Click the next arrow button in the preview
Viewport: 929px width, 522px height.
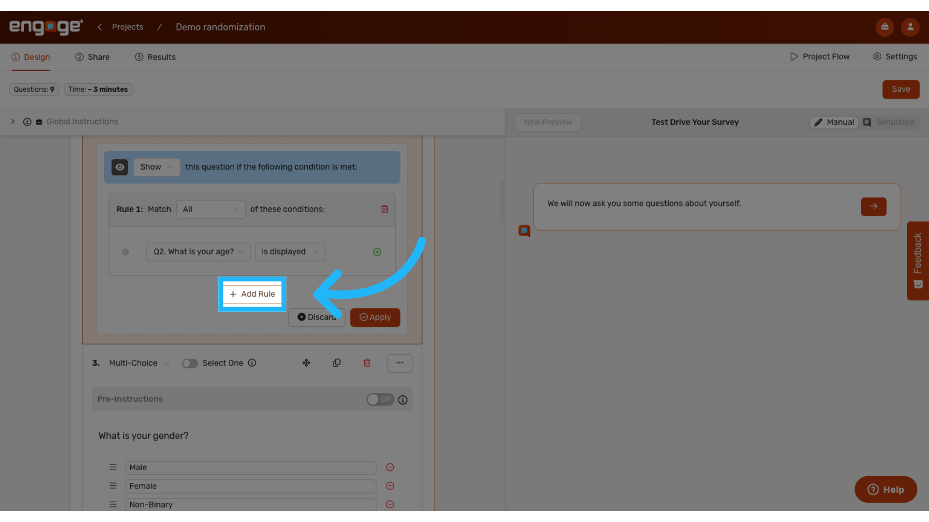coord(873,206)
